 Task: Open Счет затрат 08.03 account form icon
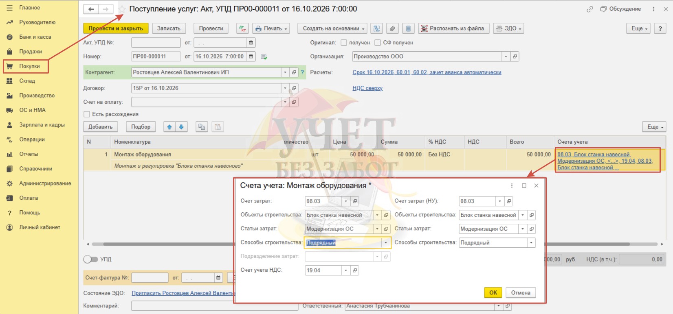pos(355,201)
